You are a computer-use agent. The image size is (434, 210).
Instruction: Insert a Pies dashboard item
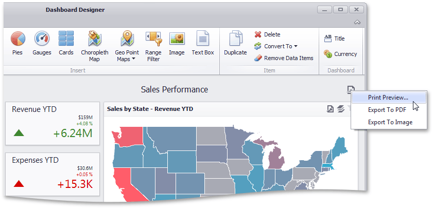pos(18,43)
